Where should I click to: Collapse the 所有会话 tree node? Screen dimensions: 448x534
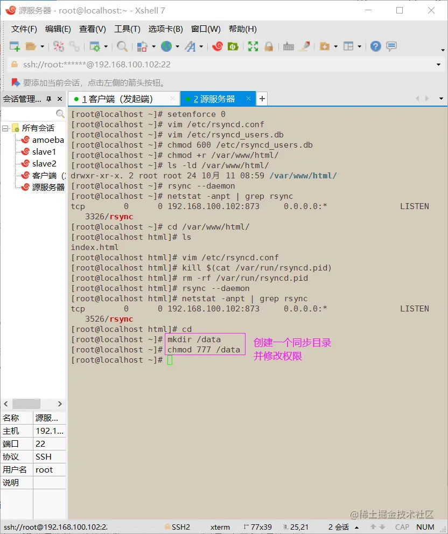(x=5, y=128)
